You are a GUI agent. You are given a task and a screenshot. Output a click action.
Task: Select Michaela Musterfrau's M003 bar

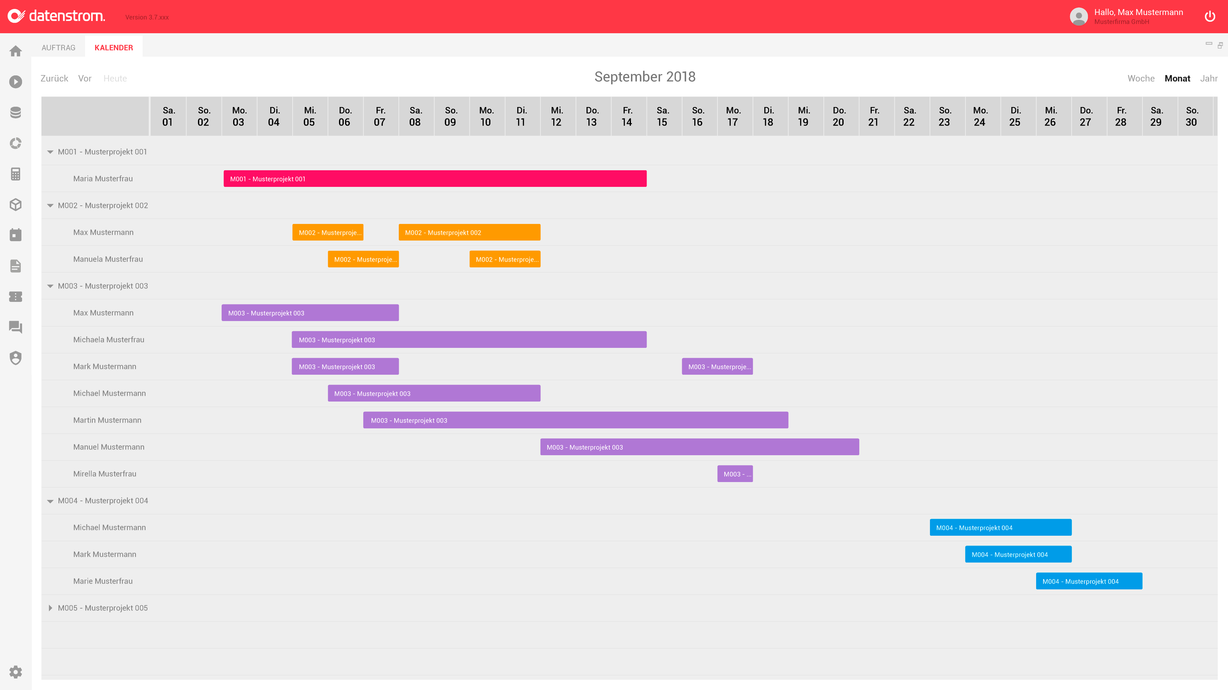point(469,340)
